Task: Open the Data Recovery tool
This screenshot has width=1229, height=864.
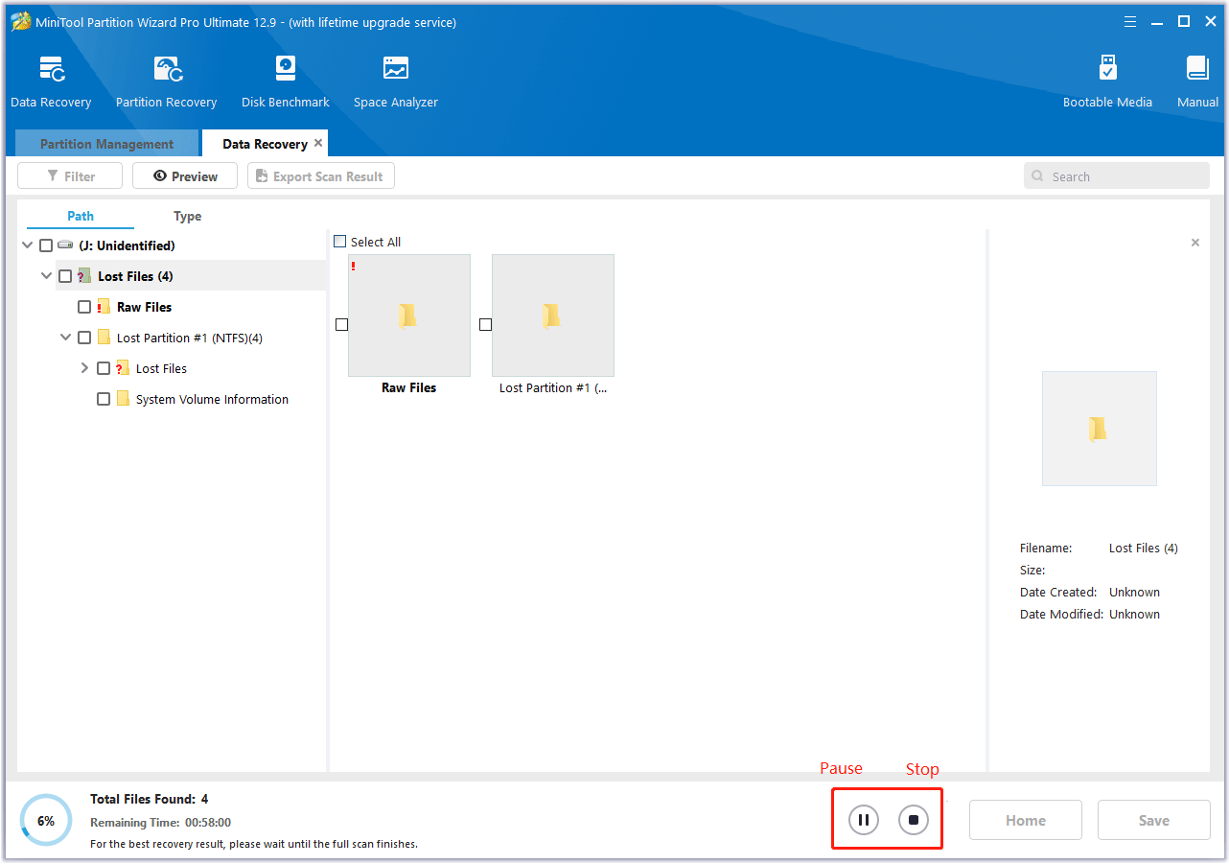Action: click(51, 80)
